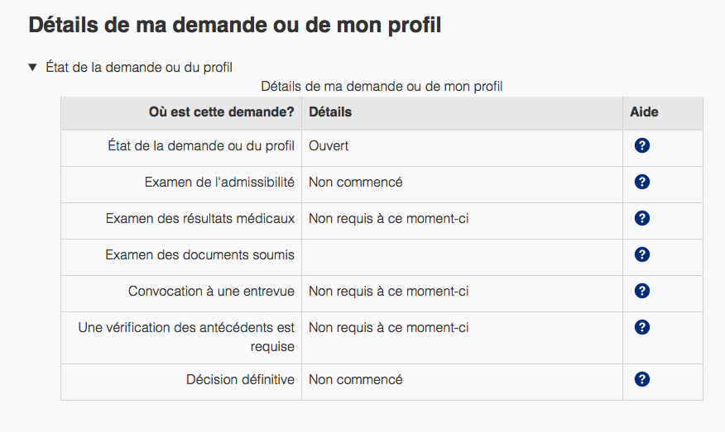Open help for vérification des antécédents row

641,327
